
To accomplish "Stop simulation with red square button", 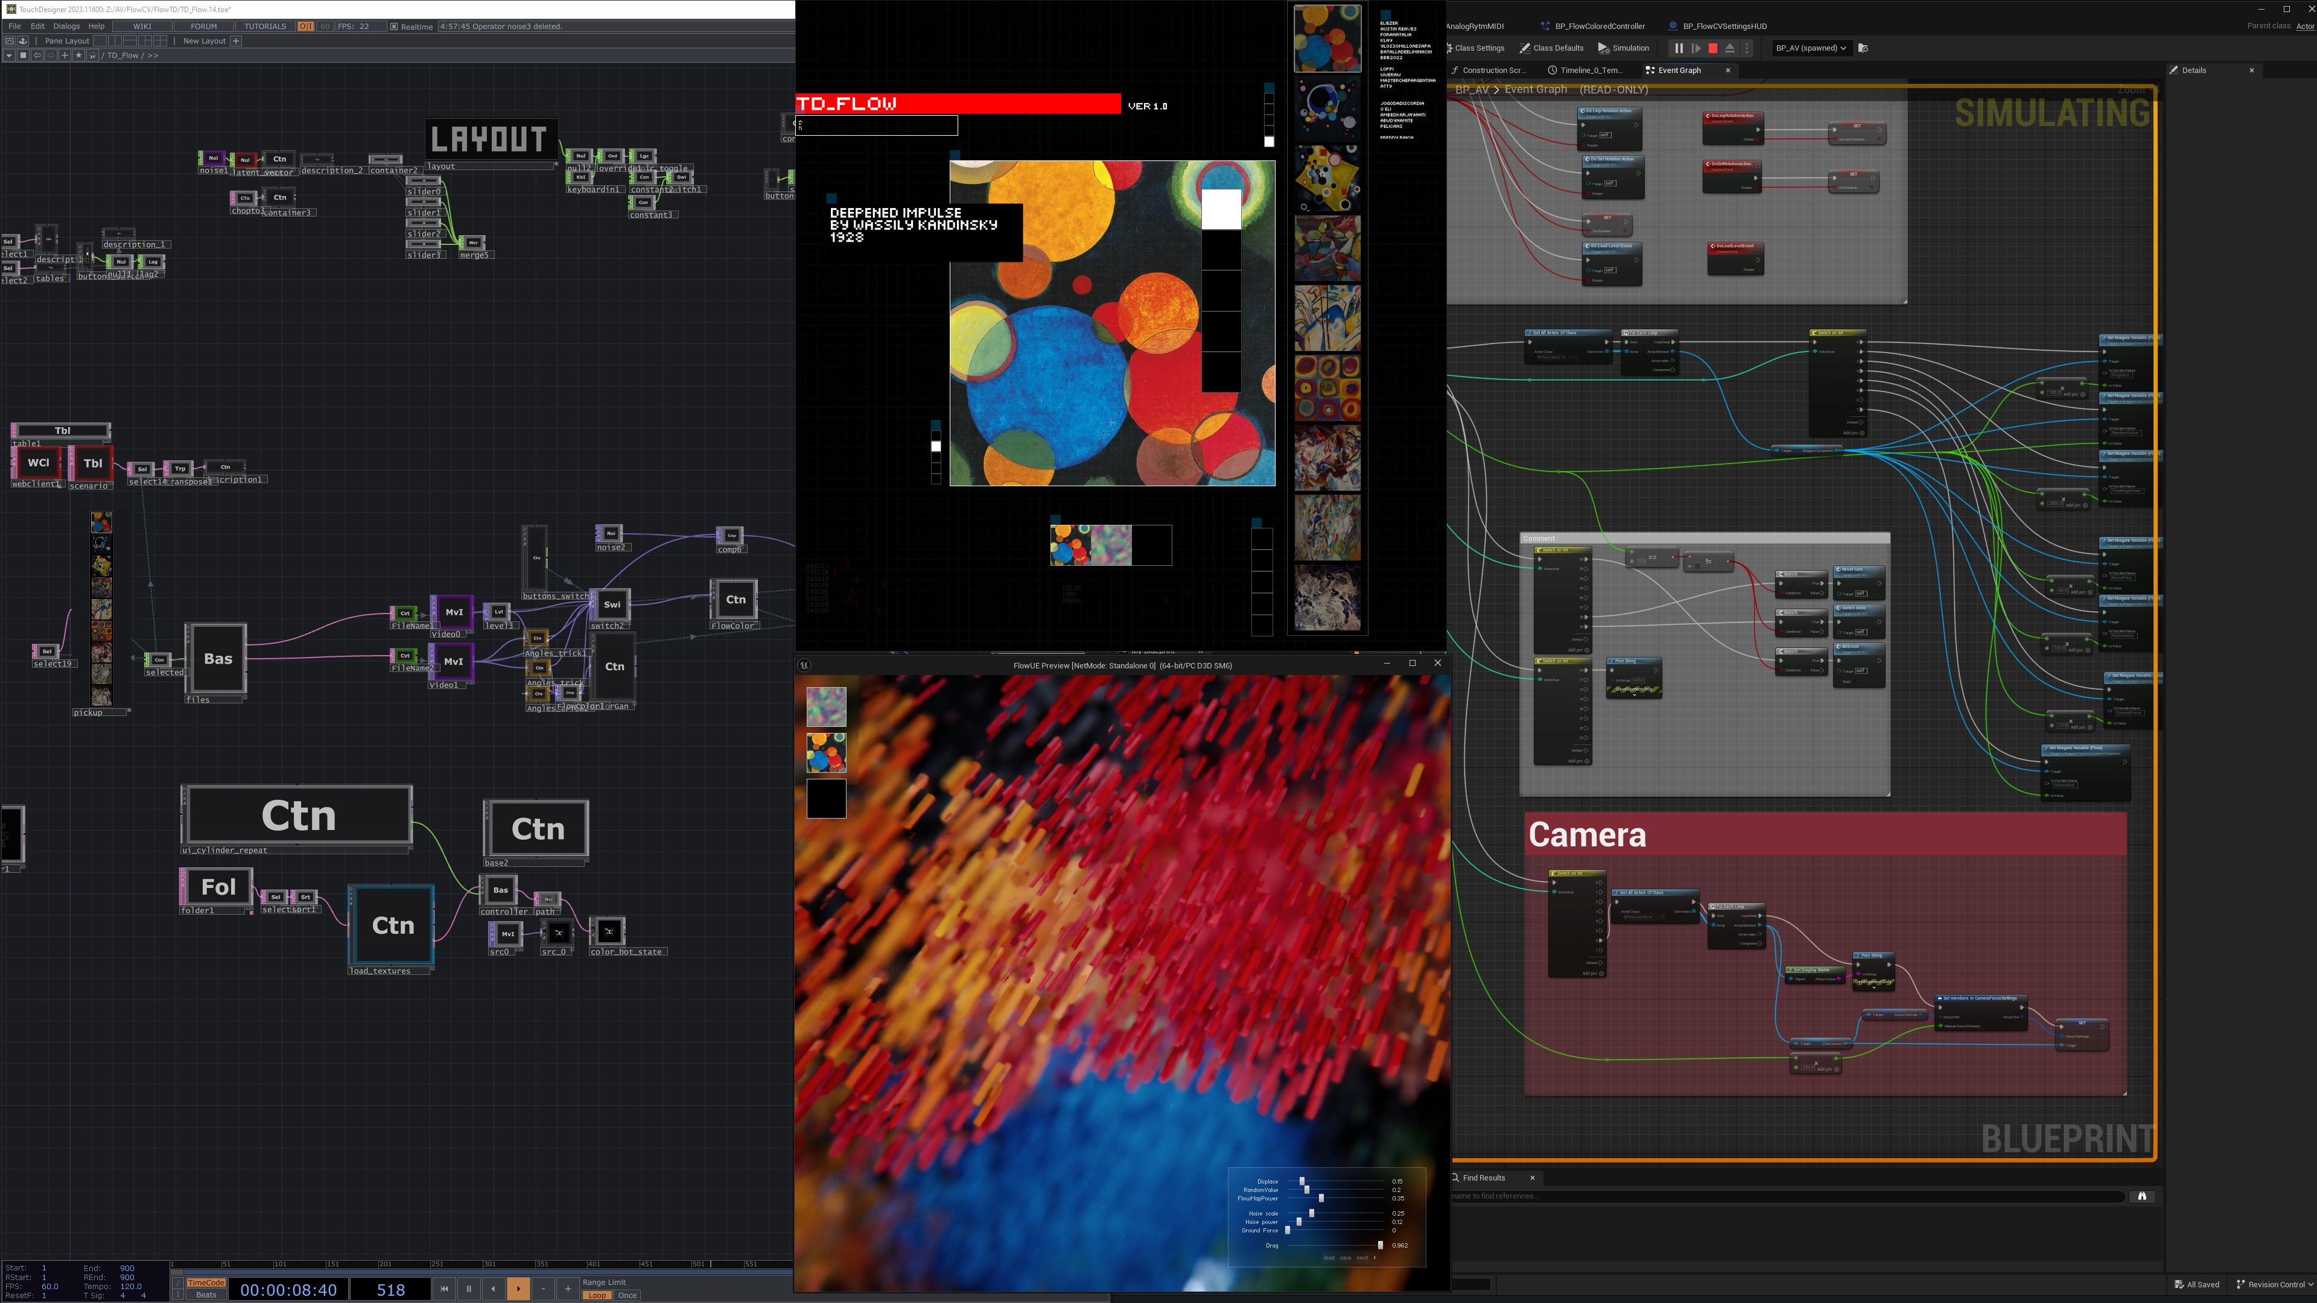I will [1712, 48].
